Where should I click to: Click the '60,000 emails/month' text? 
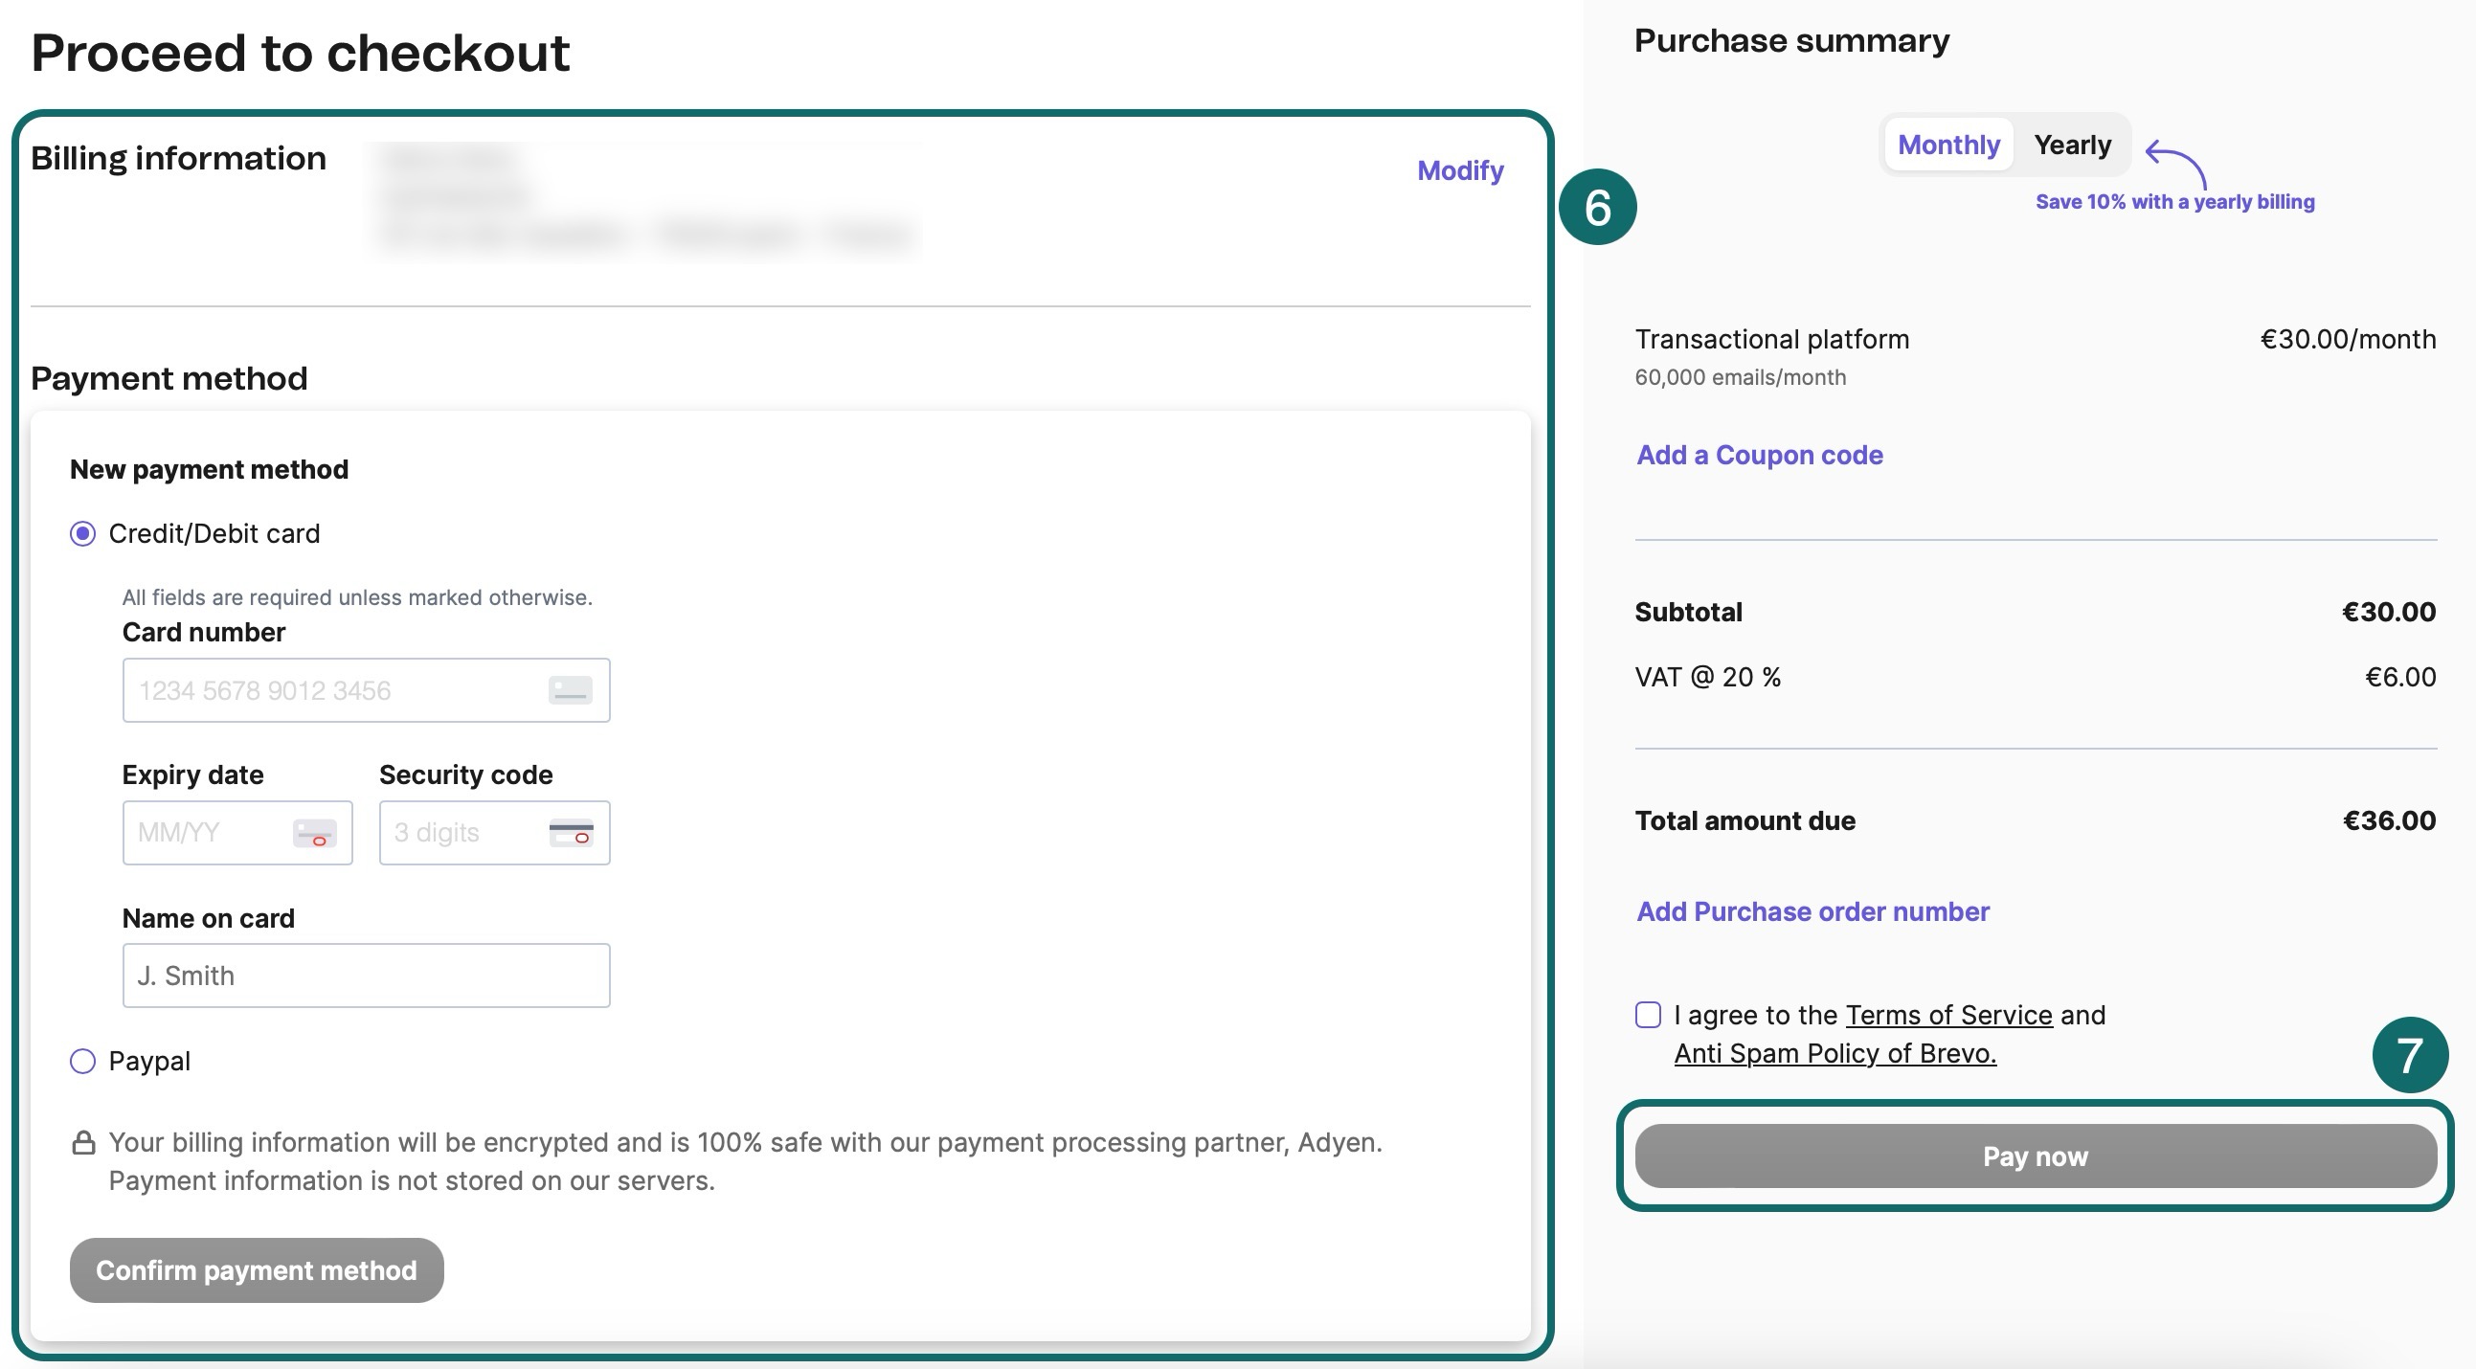tap(1740, 377)
